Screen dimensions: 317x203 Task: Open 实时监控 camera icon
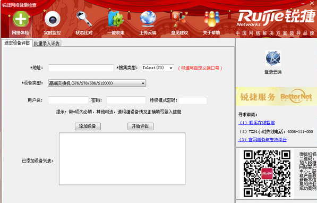53,19
